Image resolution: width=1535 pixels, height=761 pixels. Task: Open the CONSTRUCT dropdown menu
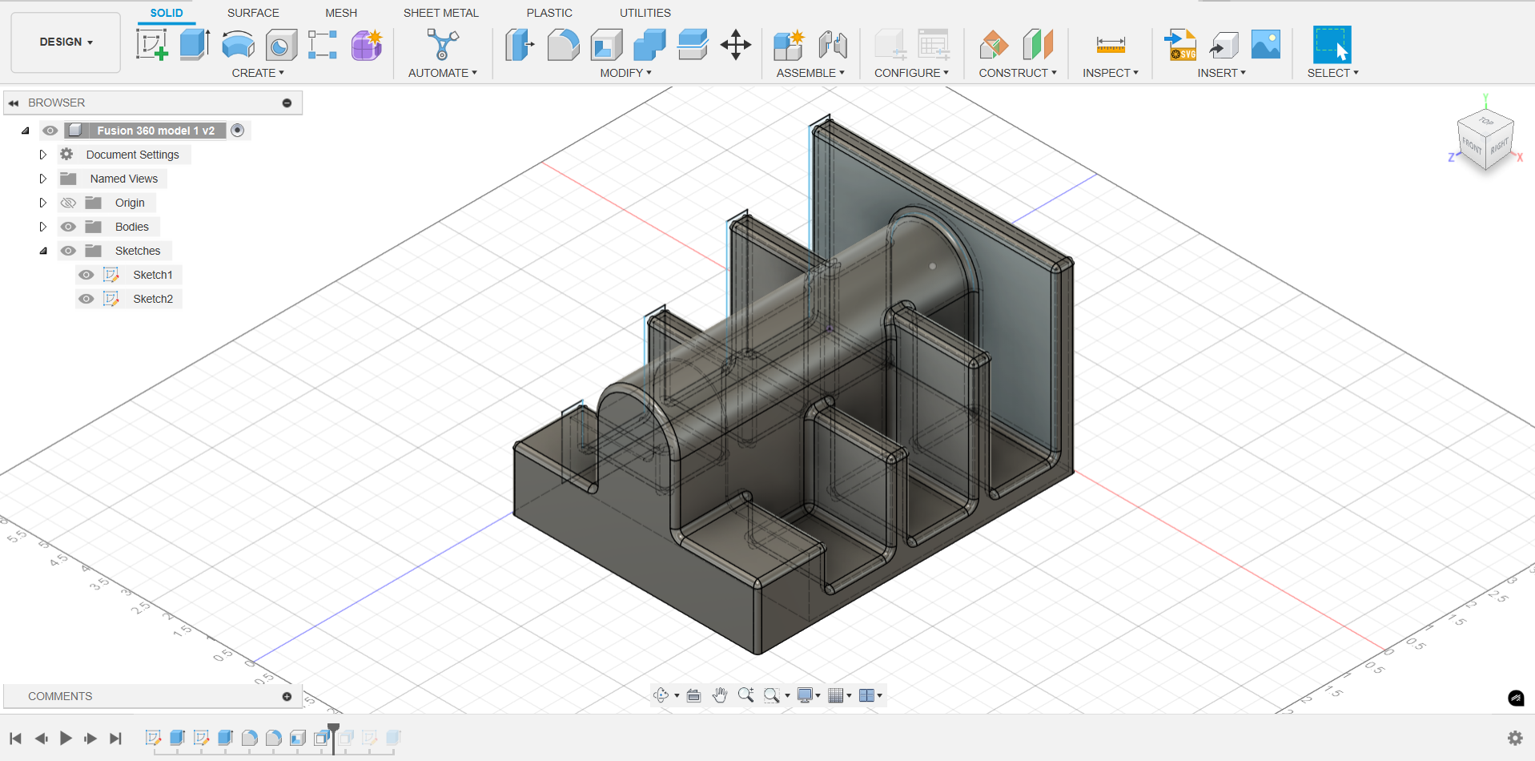(1018, 73)
